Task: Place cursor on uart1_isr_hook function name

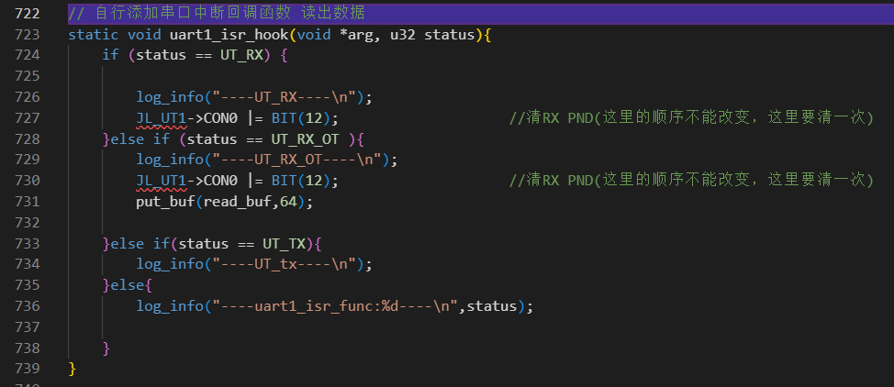Action: pyautogui.click(x=229, y=34)
